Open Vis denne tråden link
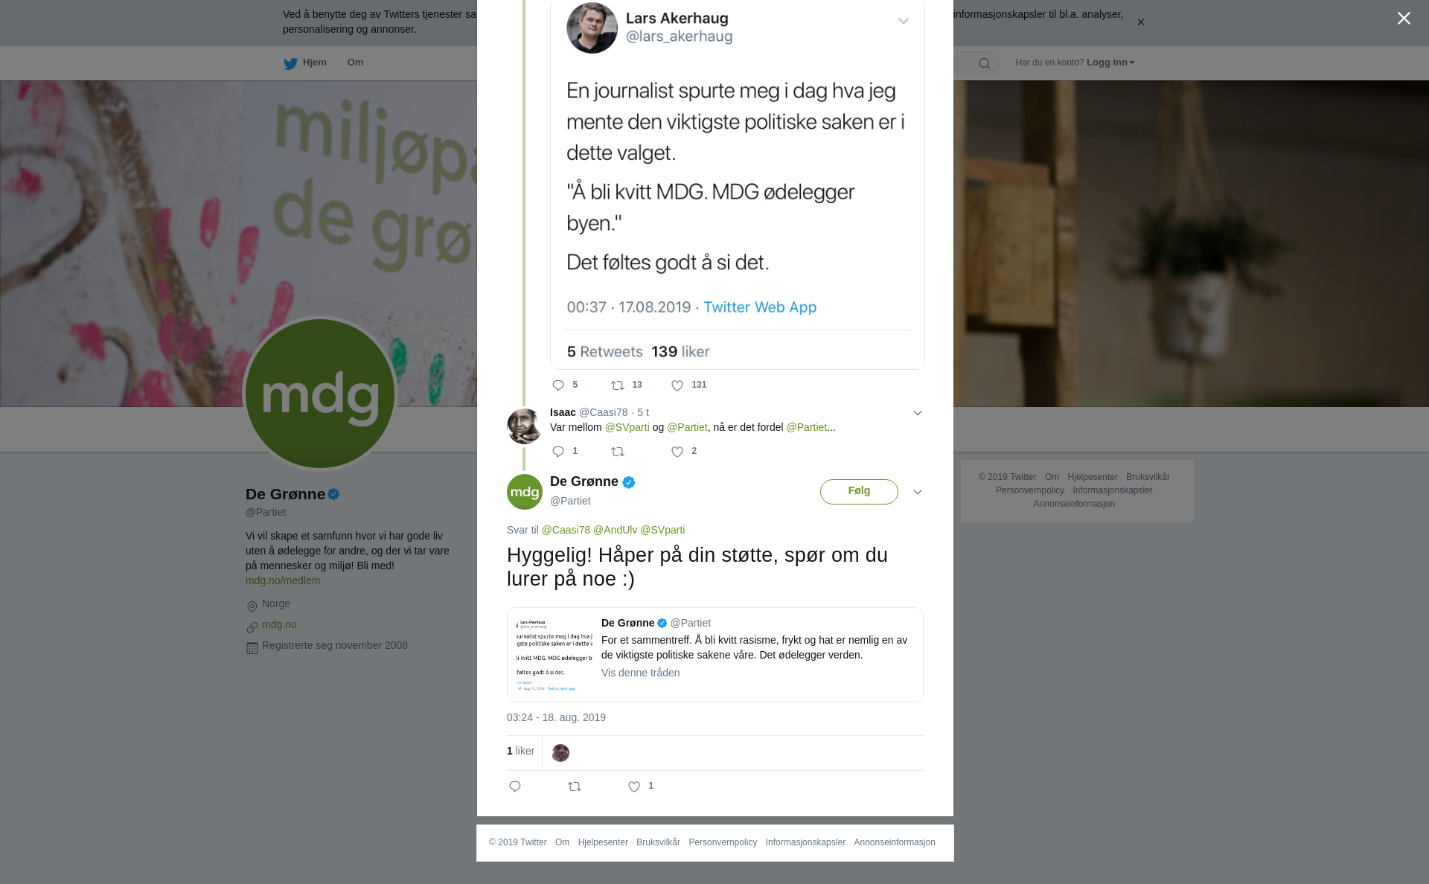1429x884 pixels. (x=640, y=673)
